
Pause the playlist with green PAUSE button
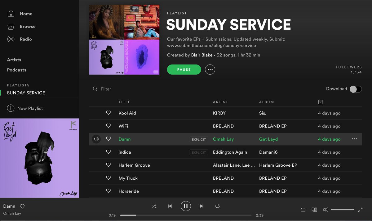pyautogui.click(x=184, y=69)
